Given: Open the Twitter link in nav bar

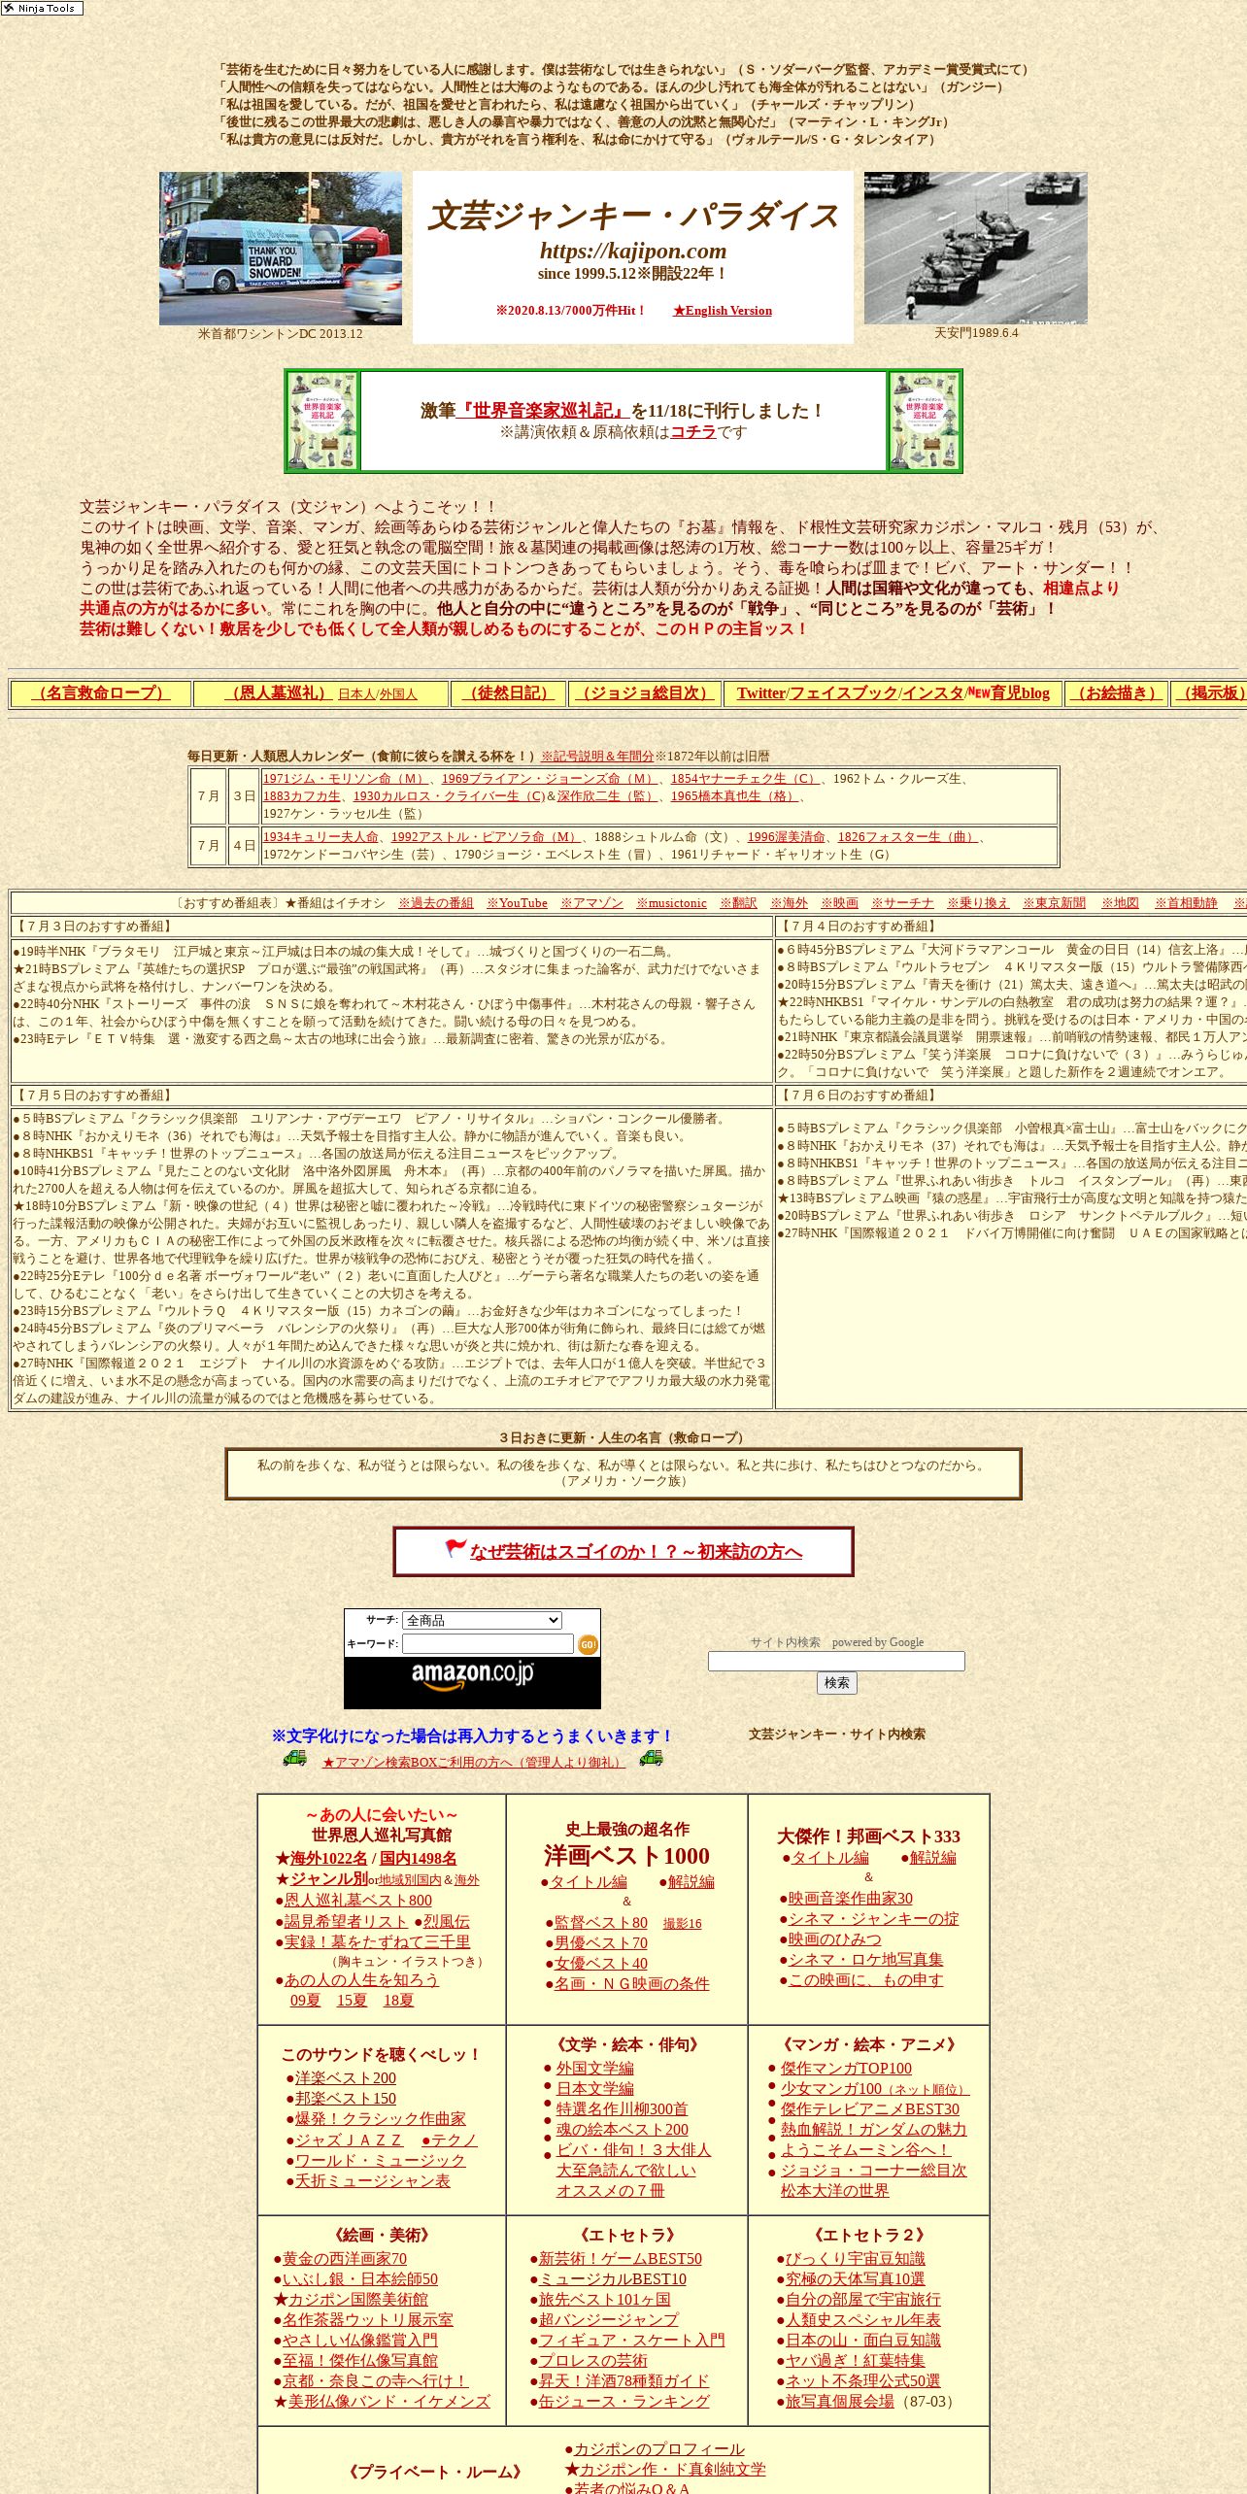Looking at the screenshot, I should tap(760, 692).
